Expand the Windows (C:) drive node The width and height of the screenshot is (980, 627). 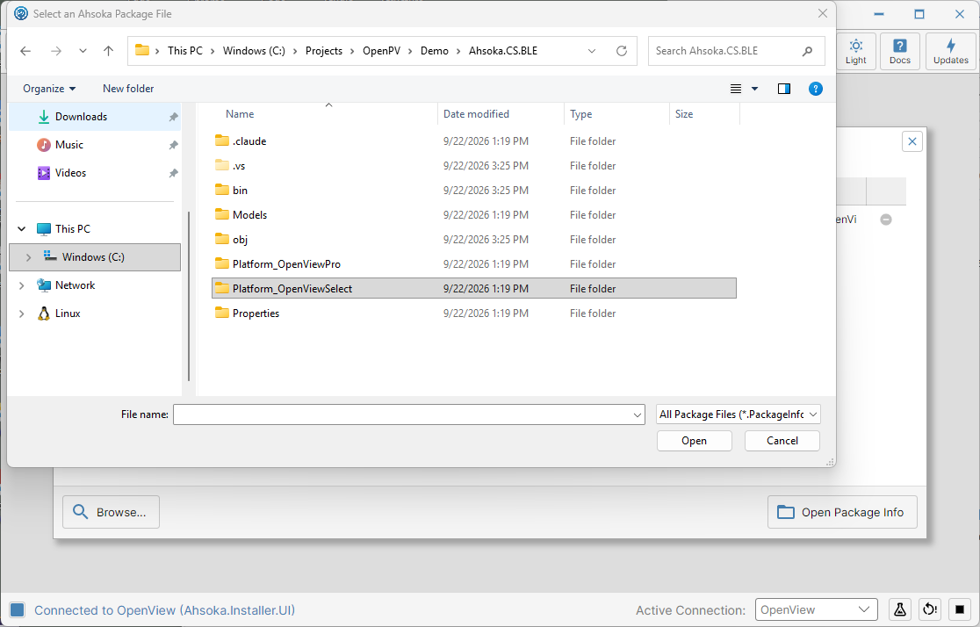29,257
